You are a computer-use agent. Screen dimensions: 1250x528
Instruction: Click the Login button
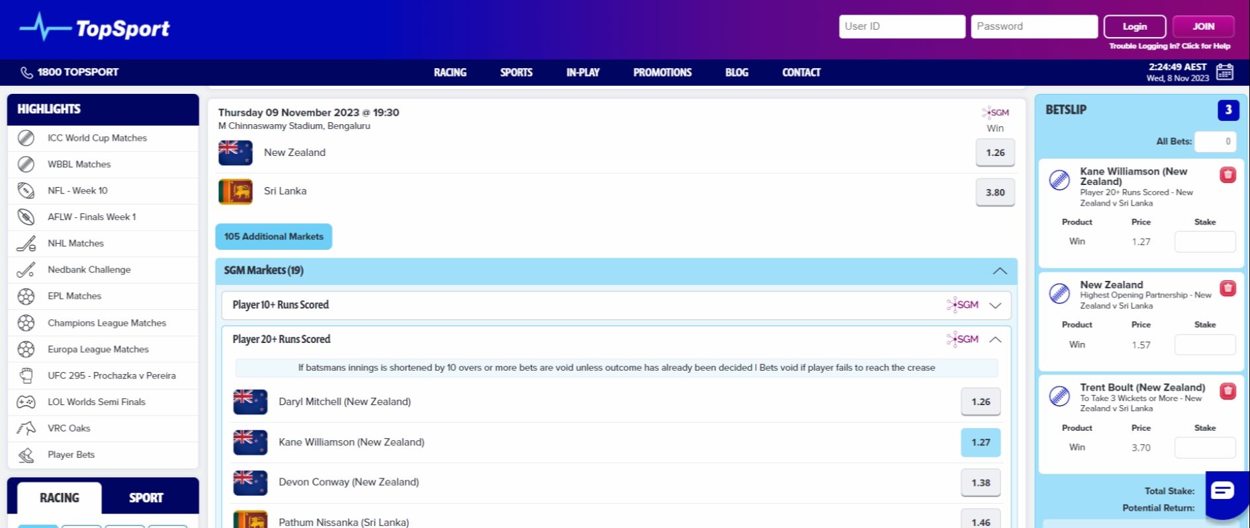click(x=1135, y=26)
